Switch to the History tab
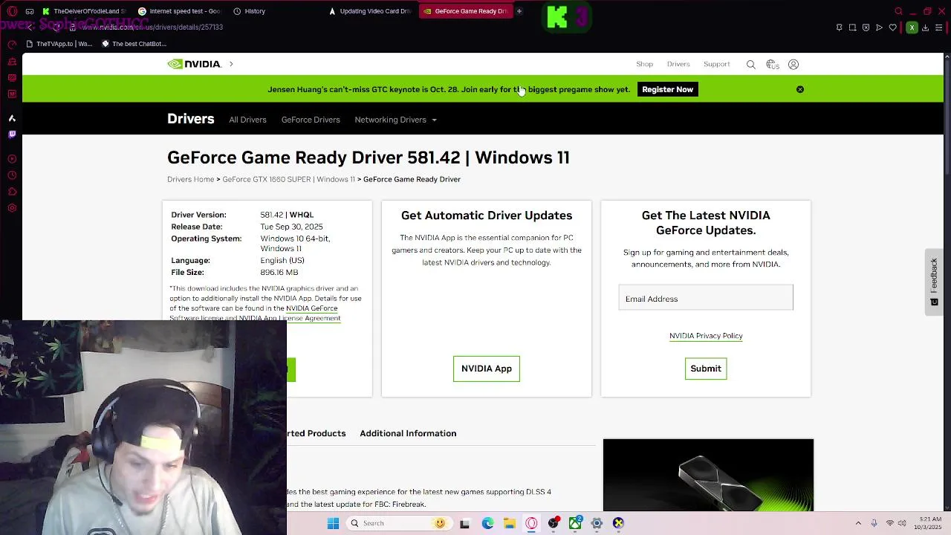 (x=249, y=11)
